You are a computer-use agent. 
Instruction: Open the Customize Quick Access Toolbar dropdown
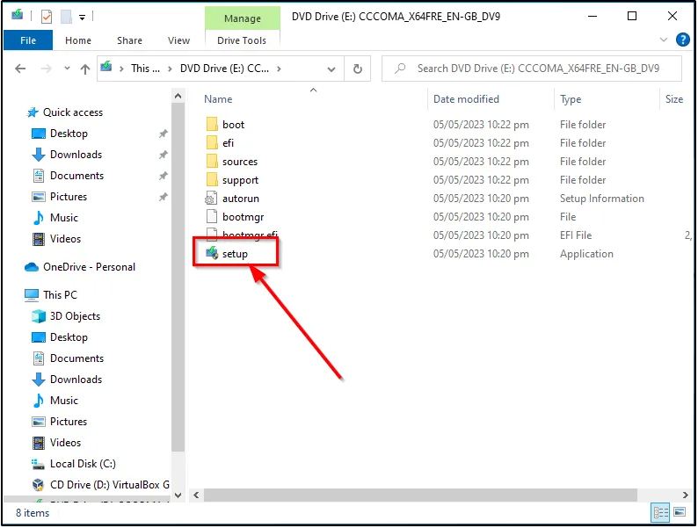click(x=82, y=18)
